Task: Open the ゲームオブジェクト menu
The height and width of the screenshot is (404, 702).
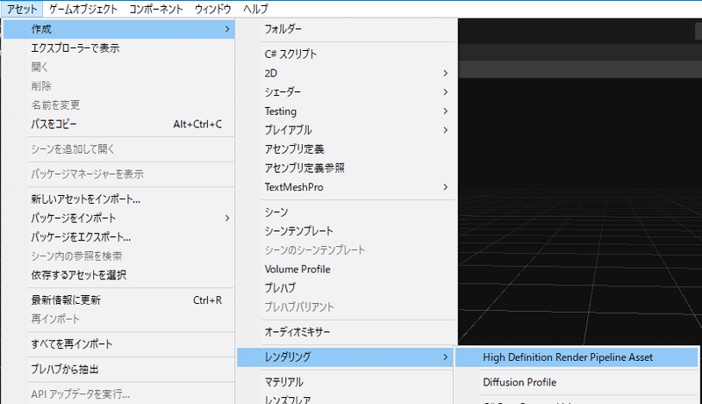Action: click(82, 9)
